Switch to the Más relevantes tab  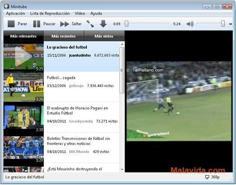click(x=23, y=36)
